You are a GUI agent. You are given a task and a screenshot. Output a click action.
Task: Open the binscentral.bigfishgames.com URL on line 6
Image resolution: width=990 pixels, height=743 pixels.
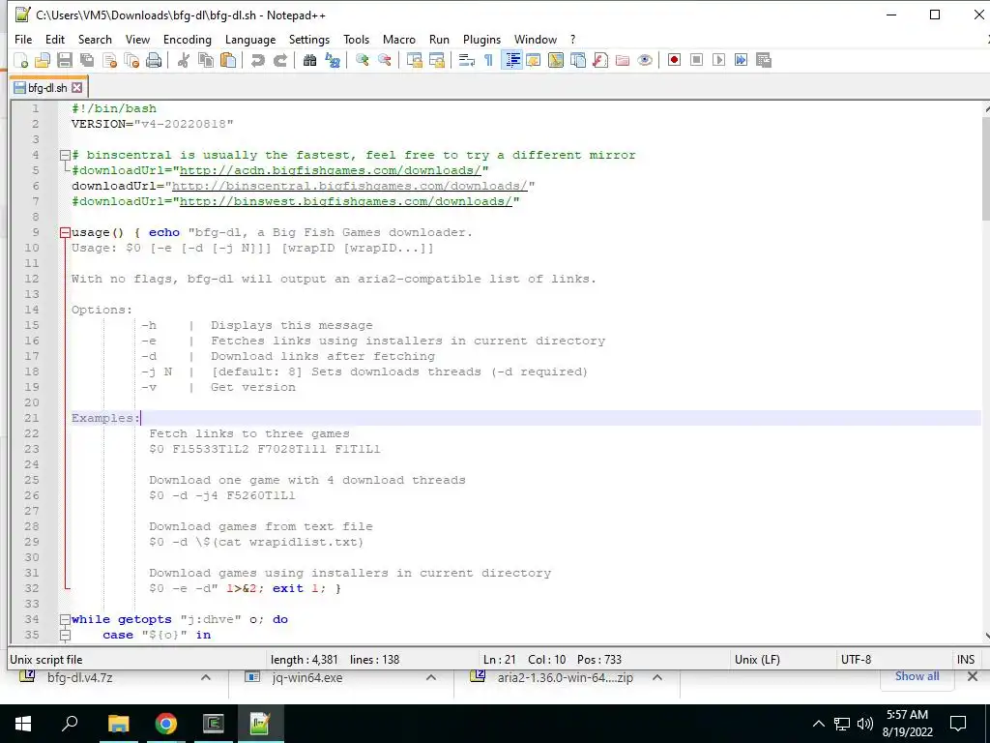(350, 186)
